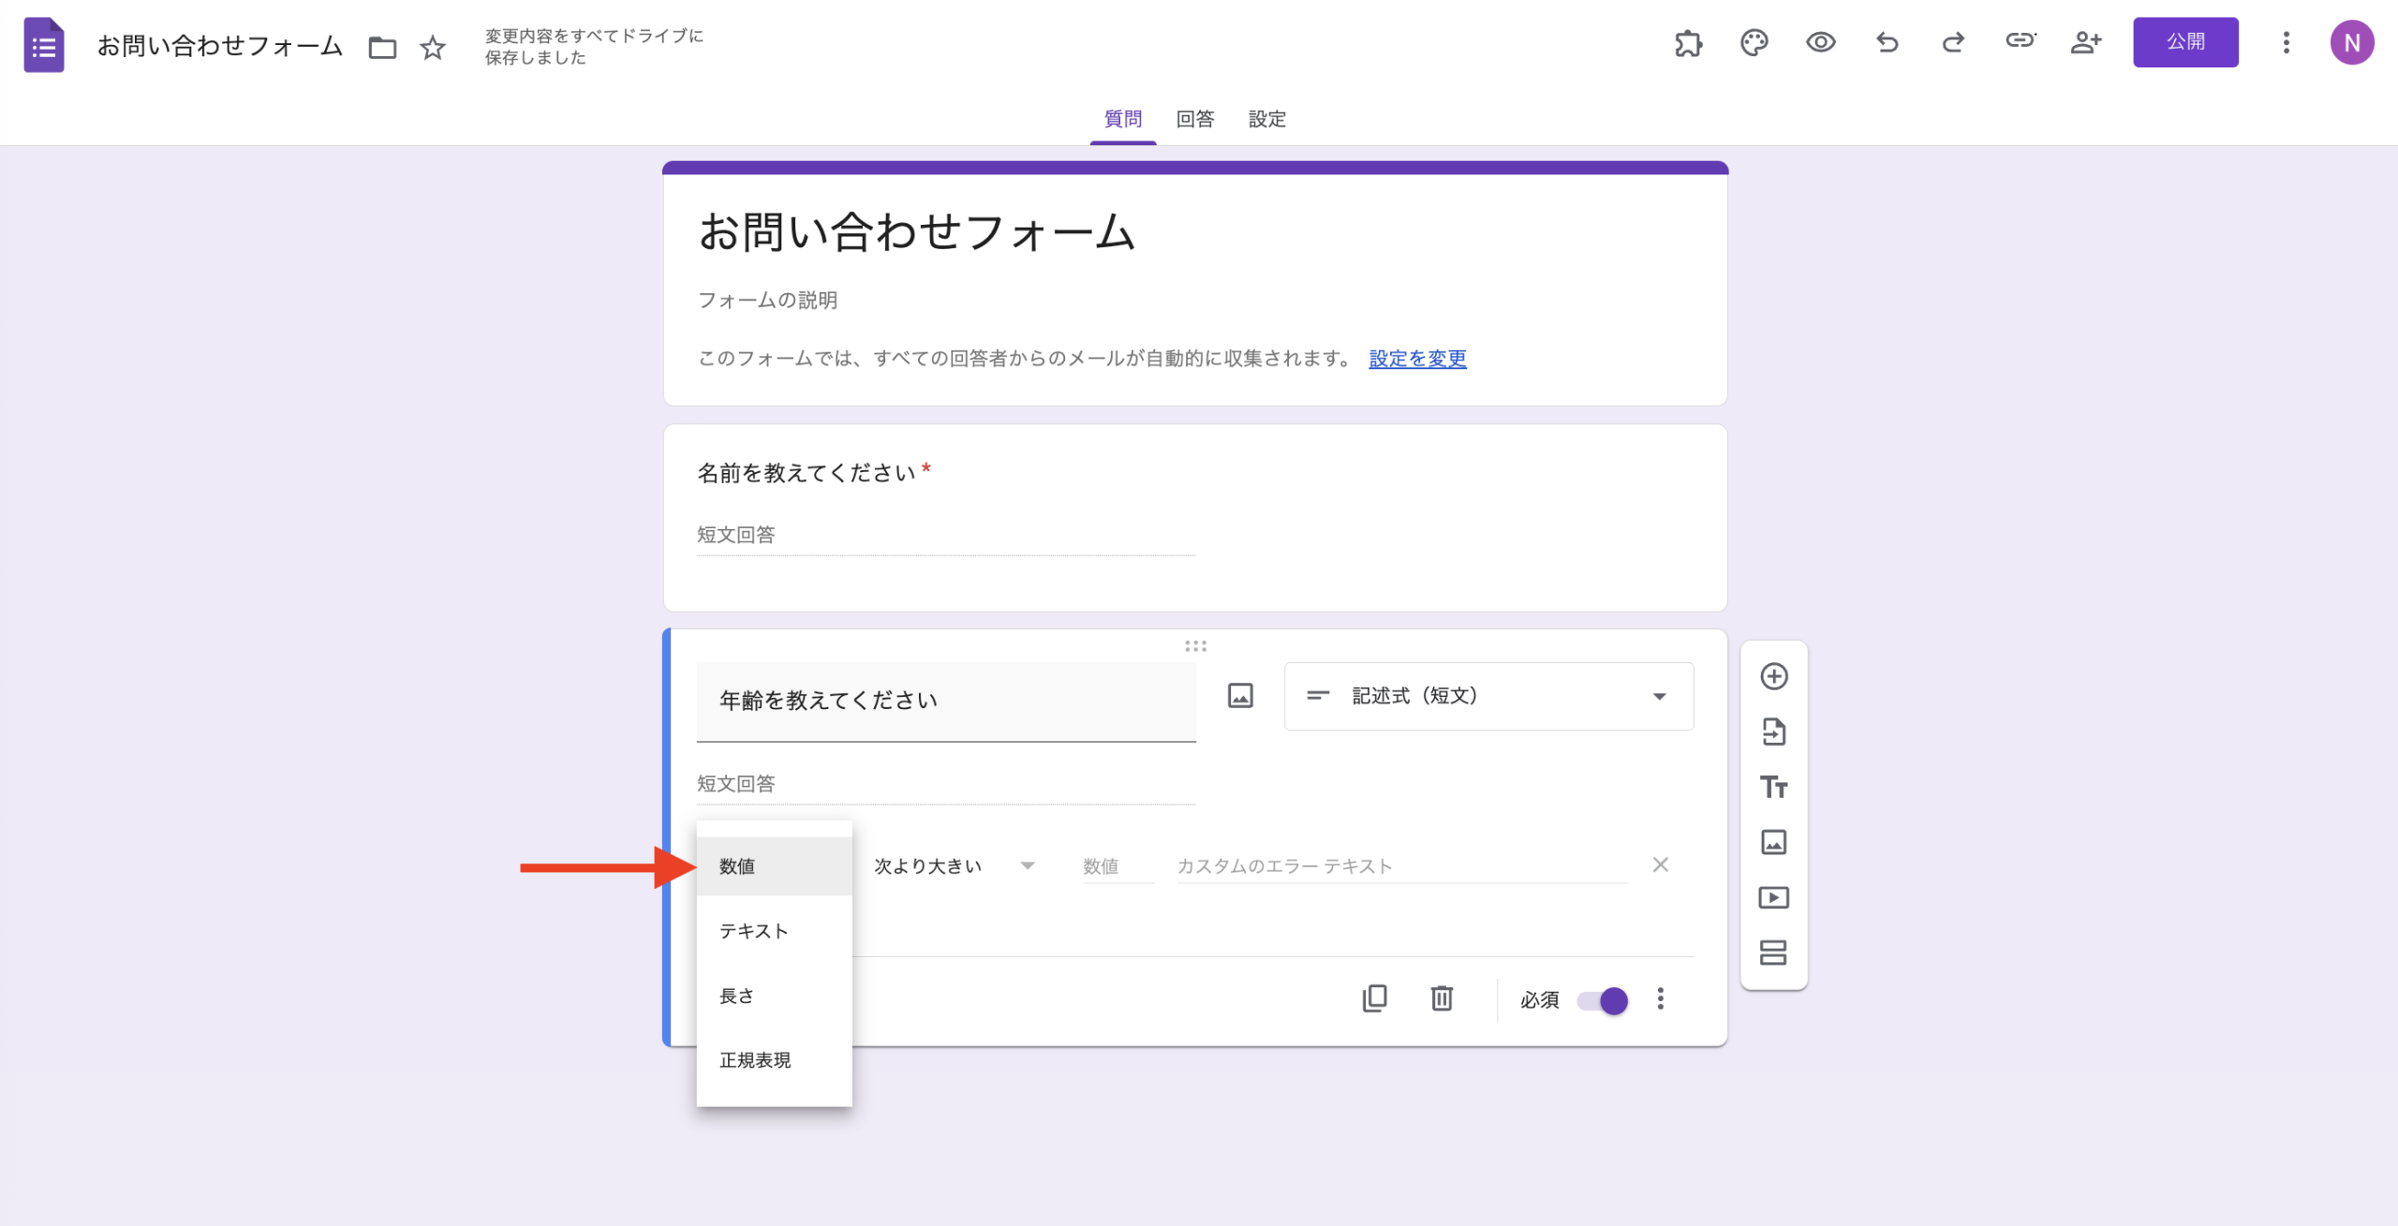This screenshot has height=1226, width=2398.
Task: Select 正規表現 from the validation menu
Action: (x=754, y=1060)
